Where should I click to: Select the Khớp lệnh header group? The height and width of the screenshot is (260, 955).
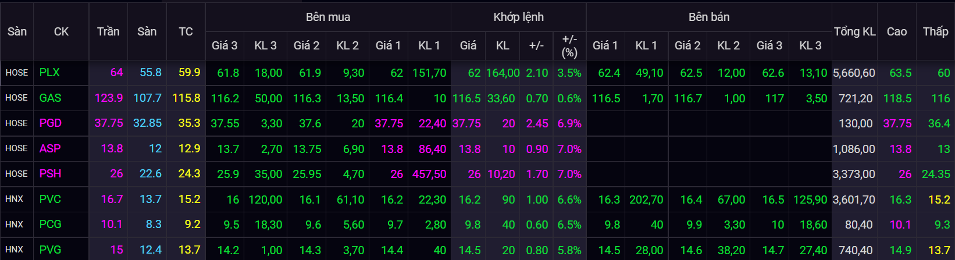(x=518, y=17)
